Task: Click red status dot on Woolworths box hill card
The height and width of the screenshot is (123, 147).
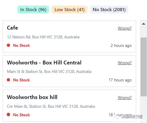Action: tap(9, 115)
